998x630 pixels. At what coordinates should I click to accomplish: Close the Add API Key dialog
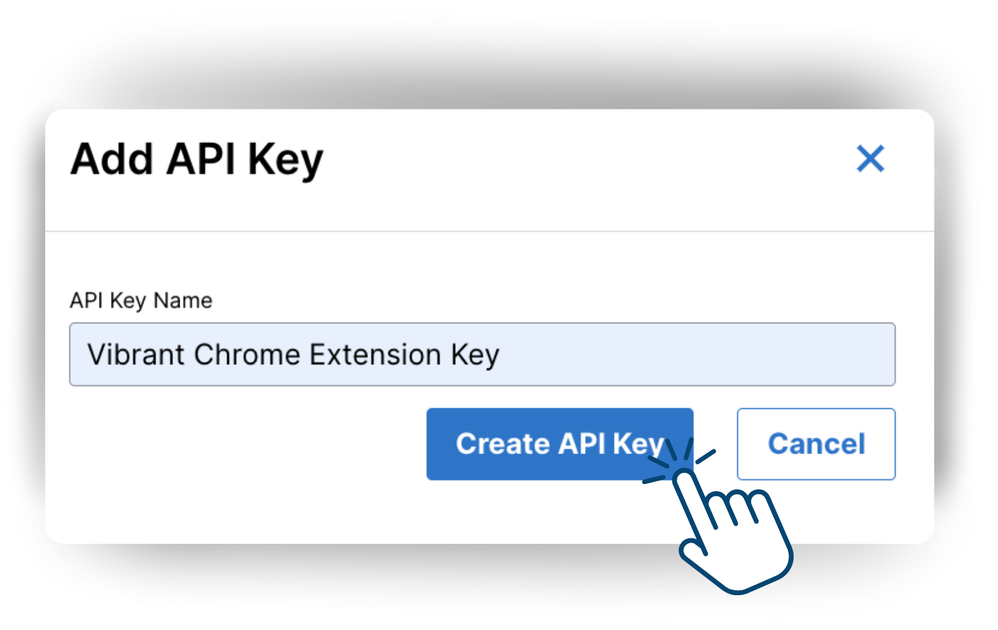point(870,159)
